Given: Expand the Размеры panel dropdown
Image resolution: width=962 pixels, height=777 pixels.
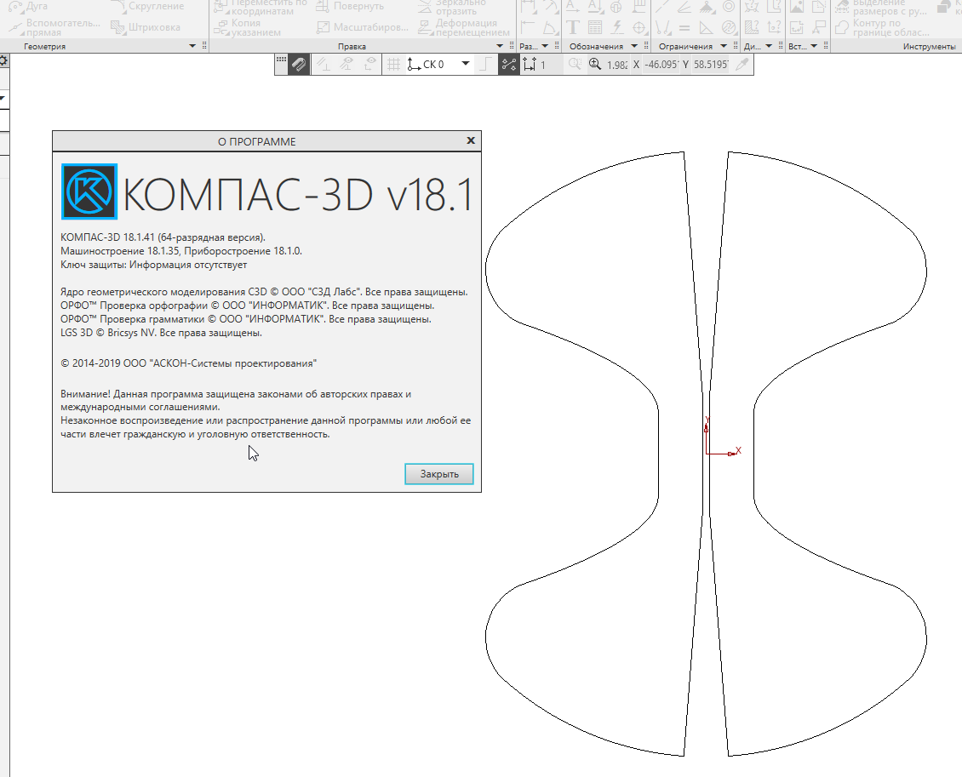Looking at the screenshot, I should coord(545,46).
